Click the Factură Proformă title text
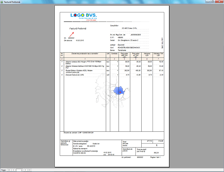The width and height of the screenshot is (224, 172). (x=78, y=28)
